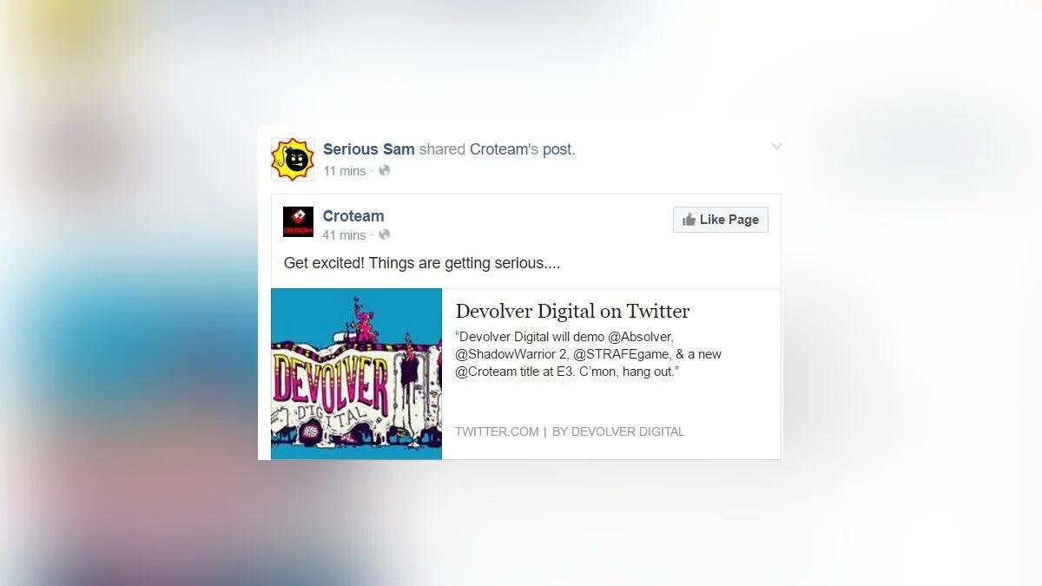Click the word 'shared' in the post header

(442, 149)
